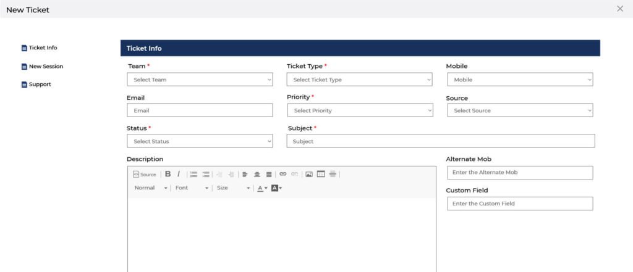The width and height of the screenshot is (633, 272).
Task: Justify description text
Action: tap(269, 175)
